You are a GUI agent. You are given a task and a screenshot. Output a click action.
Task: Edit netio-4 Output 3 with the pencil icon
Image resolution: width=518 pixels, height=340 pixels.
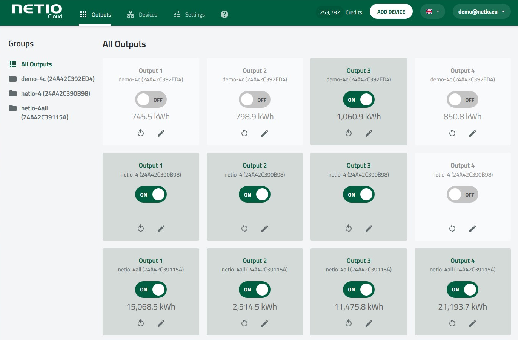(x=369, y=228)
